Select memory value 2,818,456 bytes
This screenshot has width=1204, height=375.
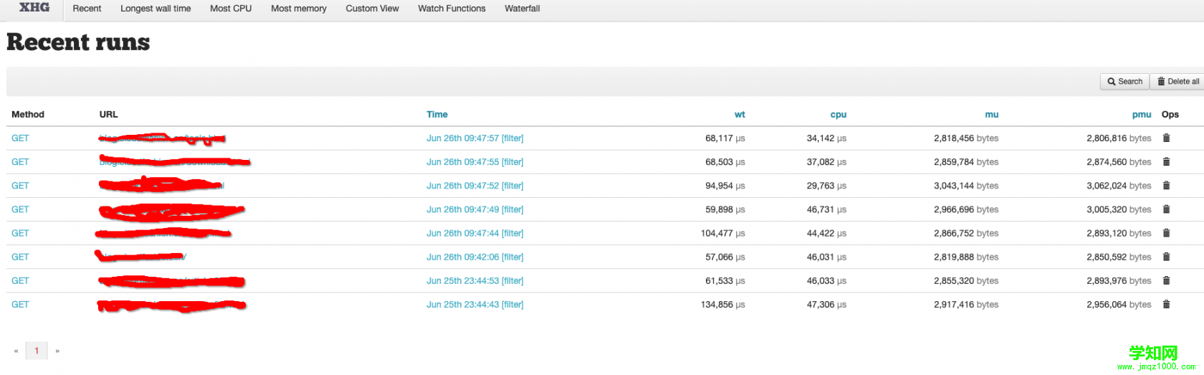[966, 138]
